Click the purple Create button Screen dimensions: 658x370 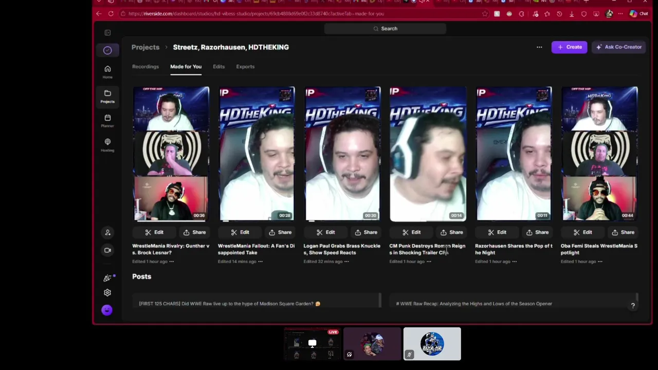click(x=569, y=47)
